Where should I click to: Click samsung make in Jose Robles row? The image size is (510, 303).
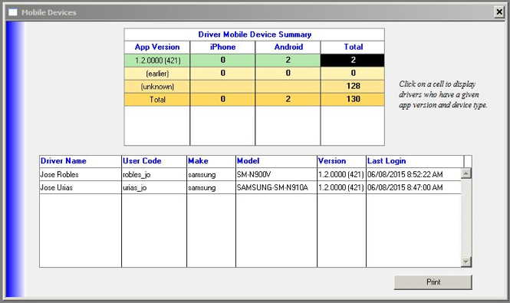tap(212, 174)
